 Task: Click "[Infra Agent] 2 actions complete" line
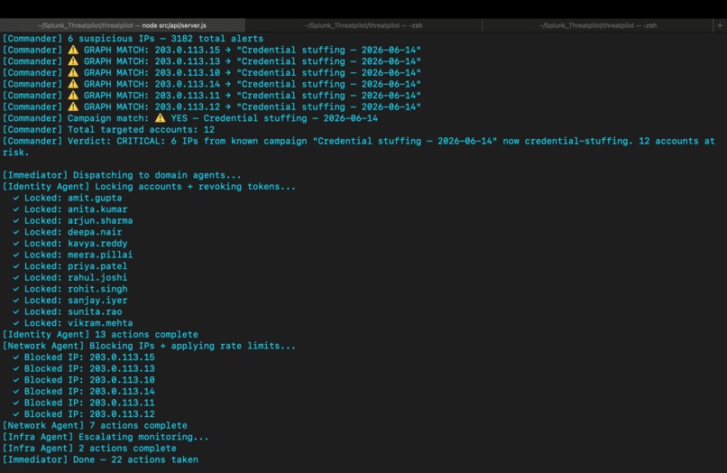[89, 448]
